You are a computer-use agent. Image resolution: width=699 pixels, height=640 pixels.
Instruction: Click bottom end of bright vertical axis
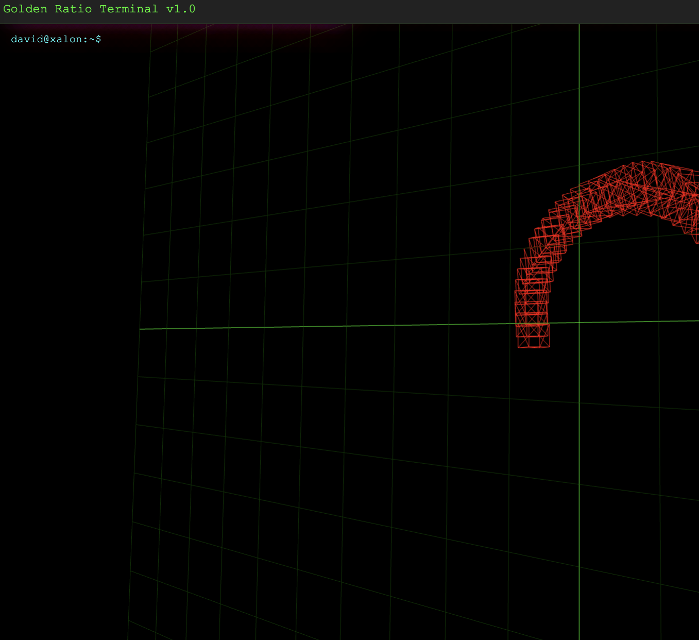click(579, 636)
